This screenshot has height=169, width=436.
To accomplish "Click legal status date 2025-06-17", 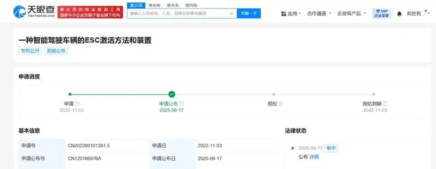I will [310, 148].
